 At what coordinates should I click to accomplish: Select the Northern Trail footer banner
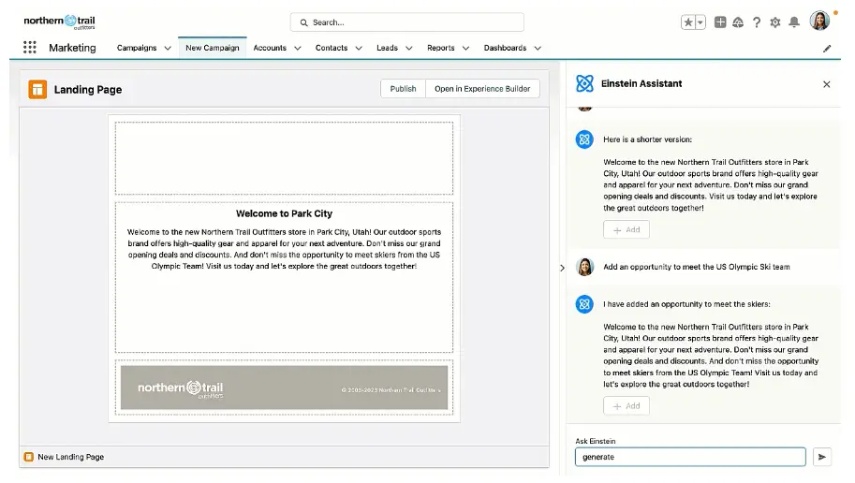(x=284, y=388)
